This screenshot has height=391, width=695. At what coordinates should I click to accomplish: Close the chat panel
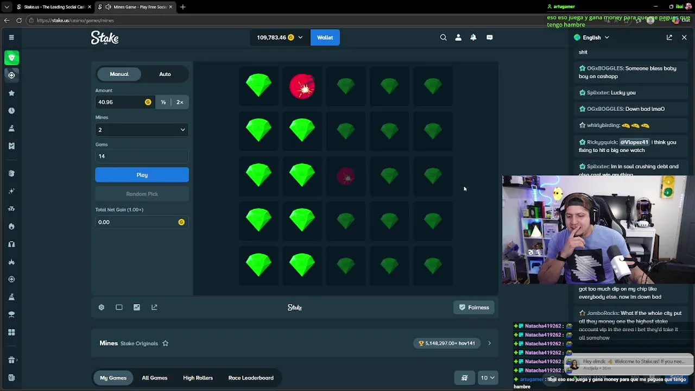(684, 37)
